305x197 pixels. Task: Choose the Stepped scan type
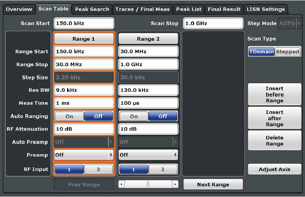pos(288,52)
